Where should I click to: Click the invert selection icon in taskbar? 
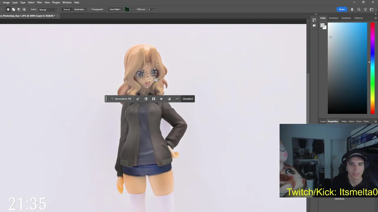pyautogui.click(x=146, y=99)
